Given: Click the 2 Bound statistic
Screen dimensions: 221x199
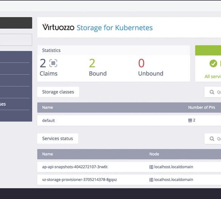Looking at the screenshot, I should click(98, 67).
